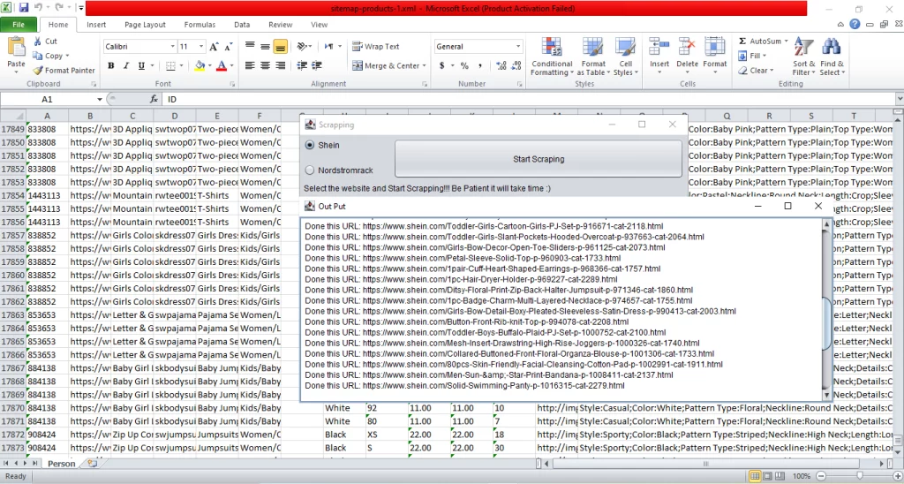904x484 pixels.
Task: Select column A header
Action: point(48,116)
